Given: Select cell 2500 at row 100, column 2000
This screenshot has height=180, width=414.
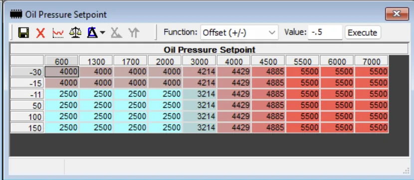Looking at the screenshot, I should 165,116.
